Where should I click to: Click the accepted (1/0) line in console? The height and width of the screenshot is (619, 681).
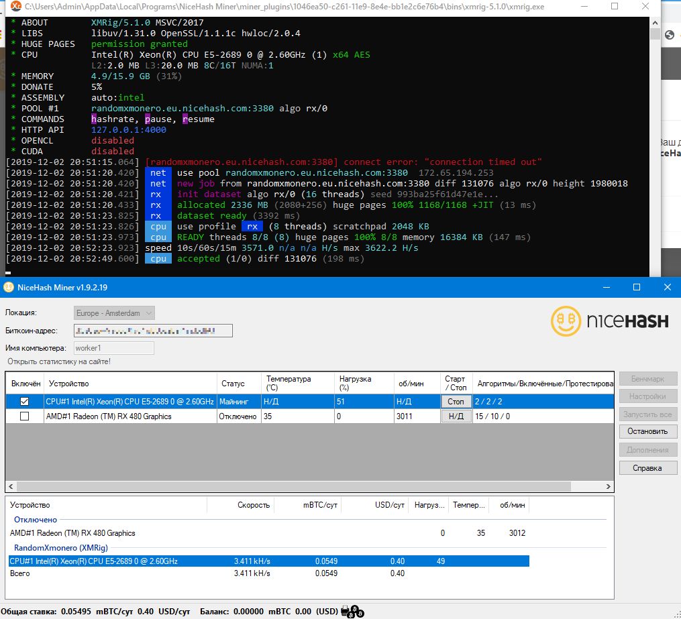tap(185, 259)
